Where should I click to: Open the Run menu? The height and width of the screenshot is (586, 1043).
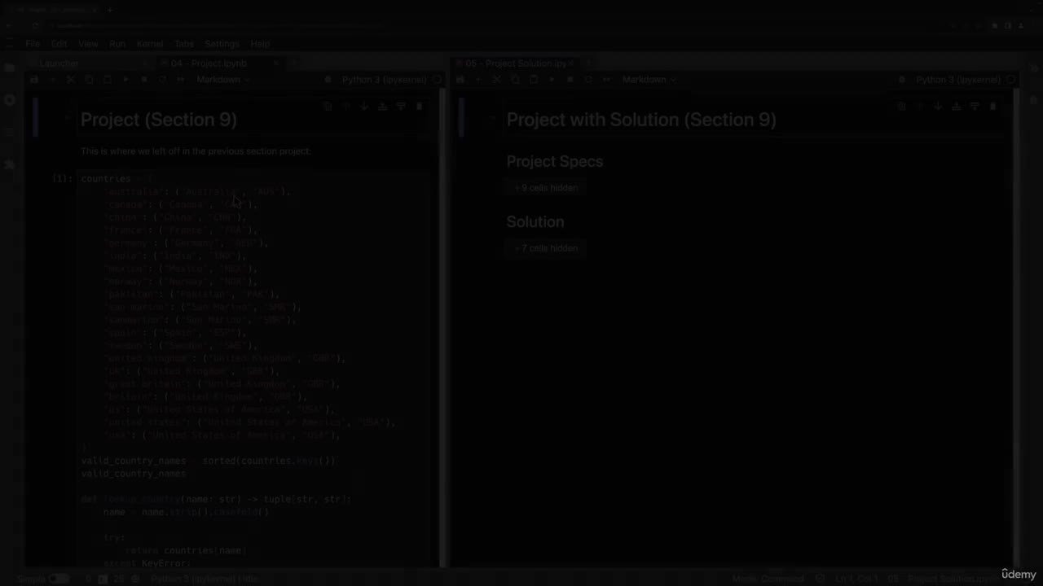117,44
